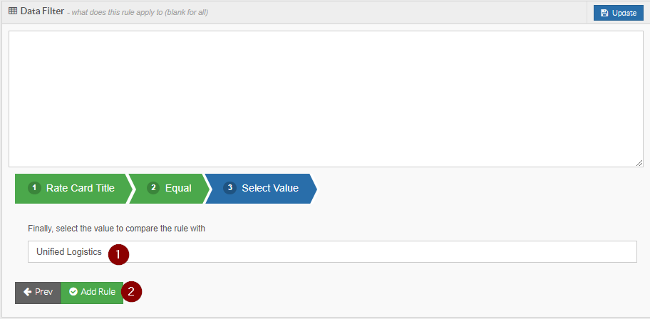Viewport: 650px width, 319px height.
Task: Grab the text area resize handle
Action: 639,163
